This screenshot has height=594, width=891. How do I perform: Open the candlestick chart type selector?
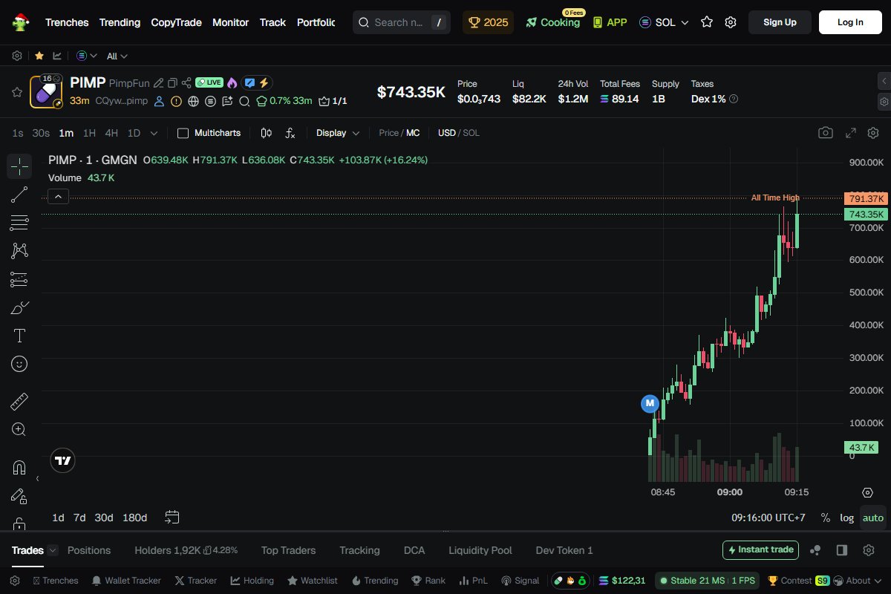[267, 133]
